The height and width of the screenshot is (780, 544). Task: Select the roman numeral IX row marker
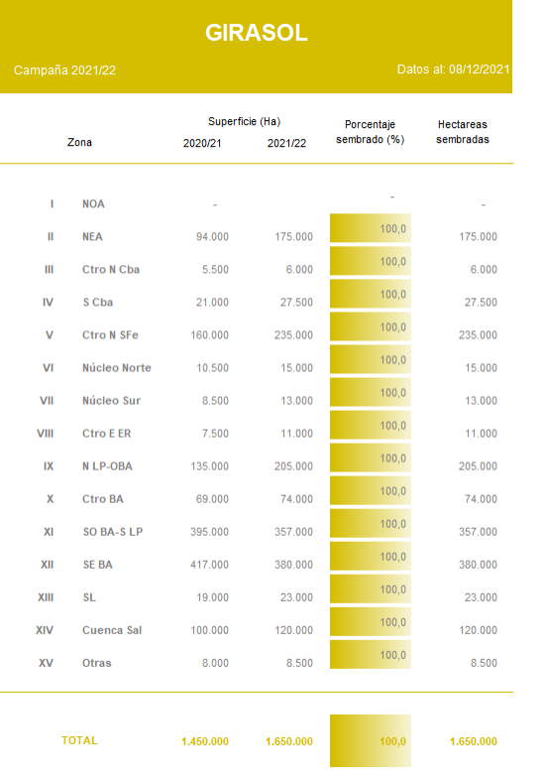tap(49, 466)
